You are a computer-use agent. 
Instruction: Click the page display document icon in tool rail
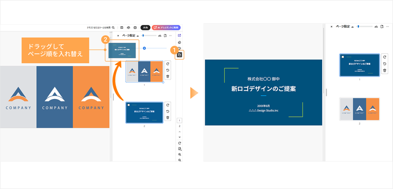tap(179, 149)
